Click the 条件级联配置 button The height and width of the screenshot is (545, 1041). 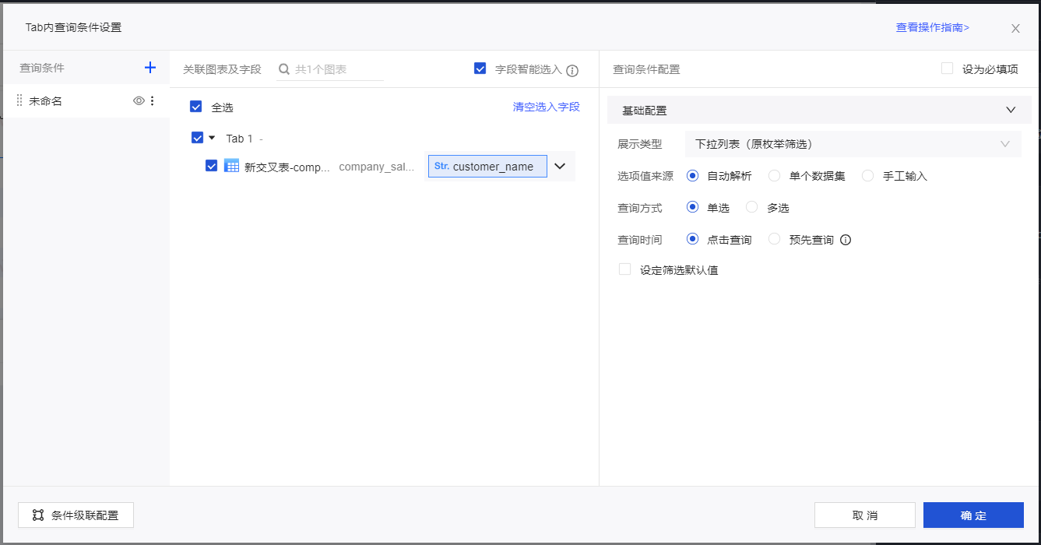pyautogui.click(x=76, y=515)
